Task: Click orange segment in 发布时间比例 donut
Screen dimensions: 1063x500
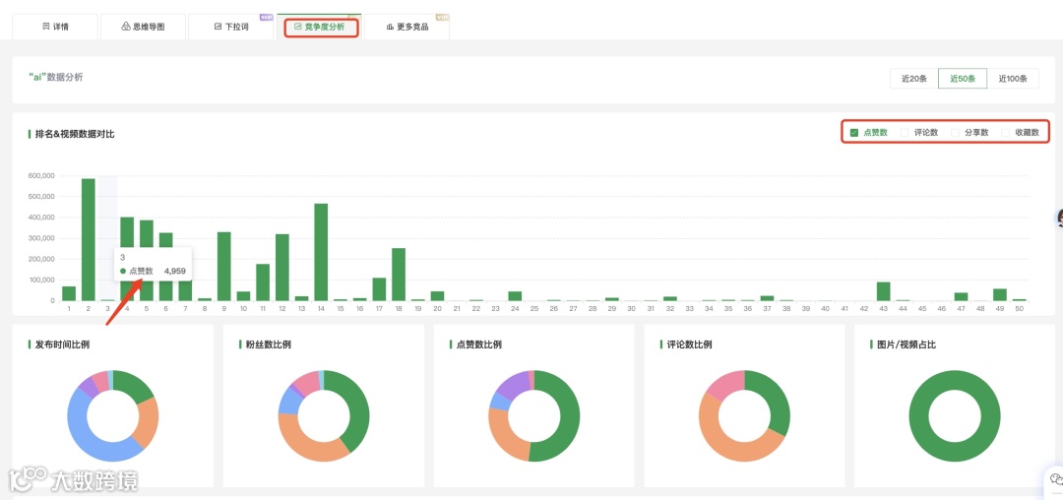Action: tap(147, 421)
